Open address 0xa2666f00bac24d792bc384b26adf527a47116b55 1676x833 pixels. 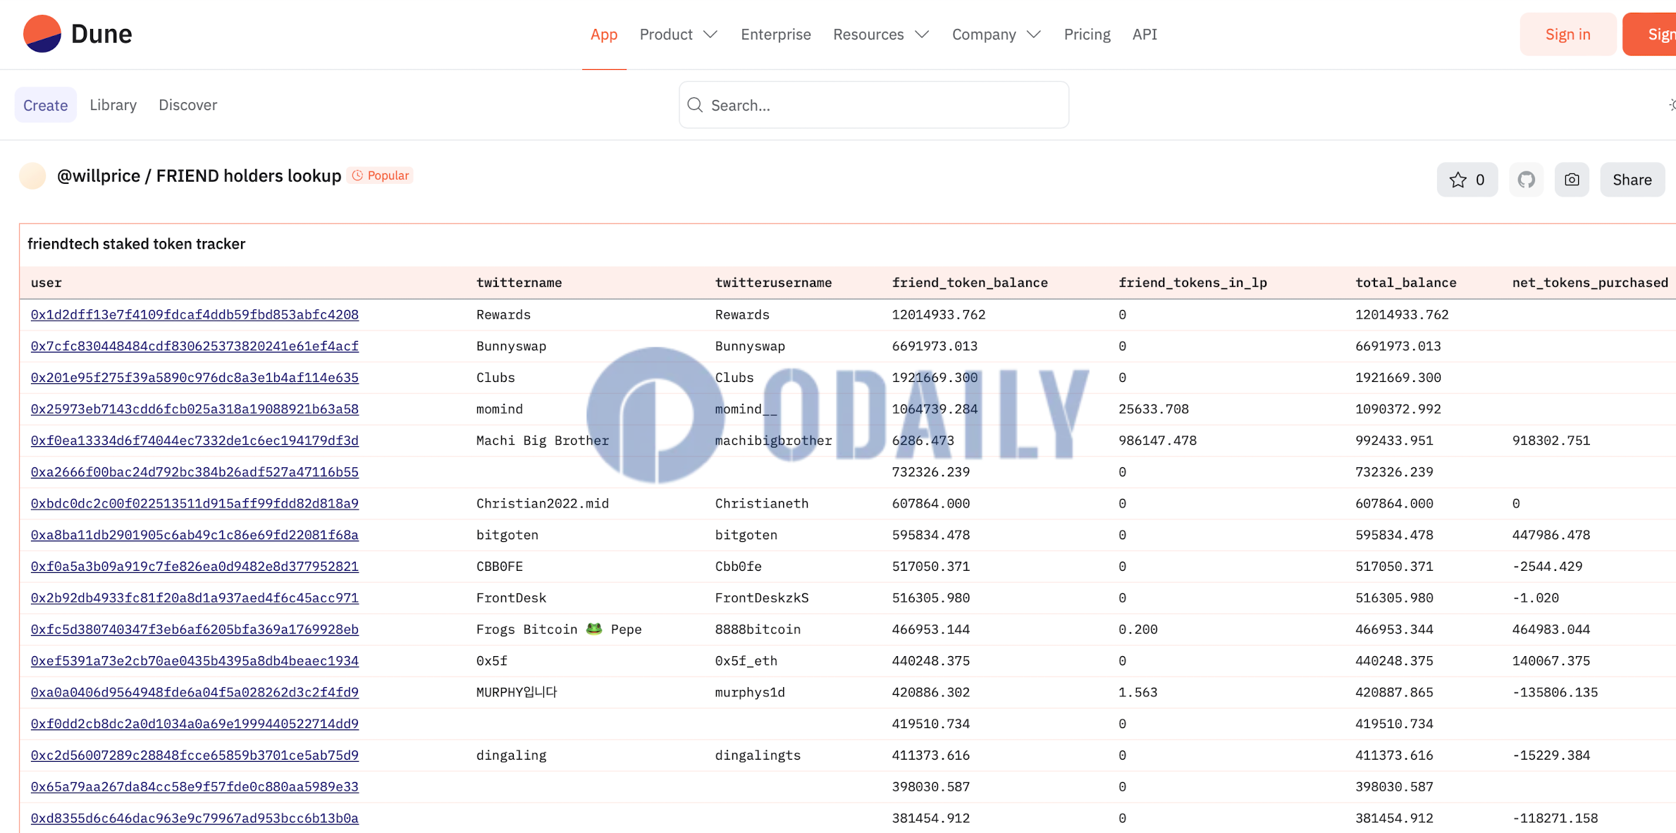tap(195, 471)
